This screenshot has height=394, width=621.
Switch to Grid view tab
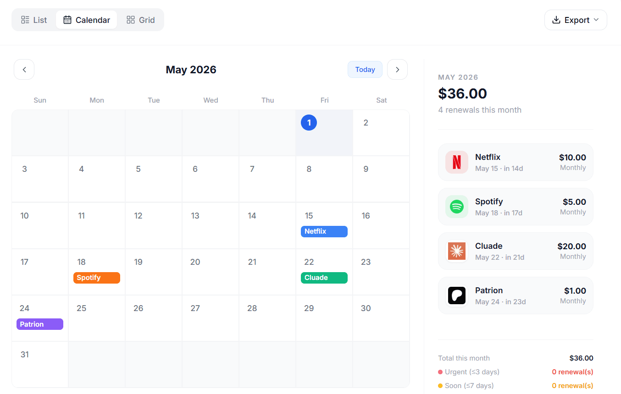pos(141,20)
